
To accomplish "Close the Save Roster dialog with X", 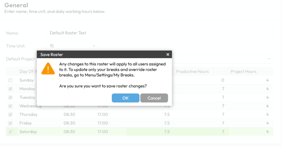I will (168, 55).
